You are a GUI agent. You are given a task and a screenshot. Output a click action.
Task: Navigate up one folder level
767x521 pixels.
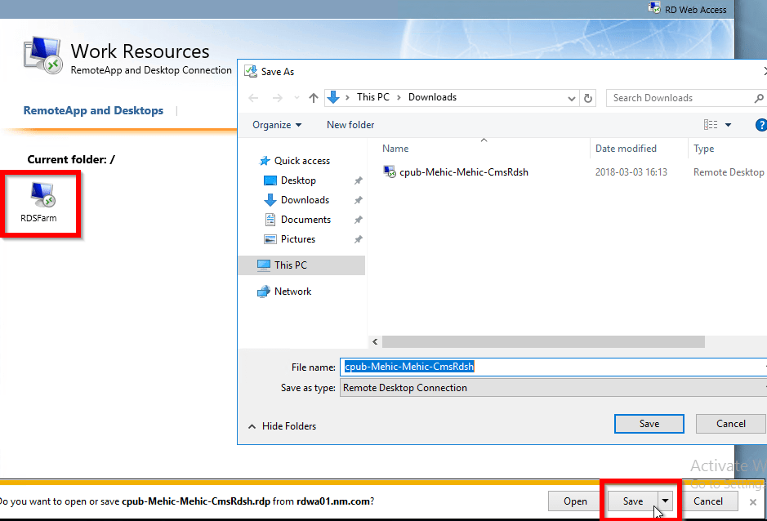click(x=313, y=97)
